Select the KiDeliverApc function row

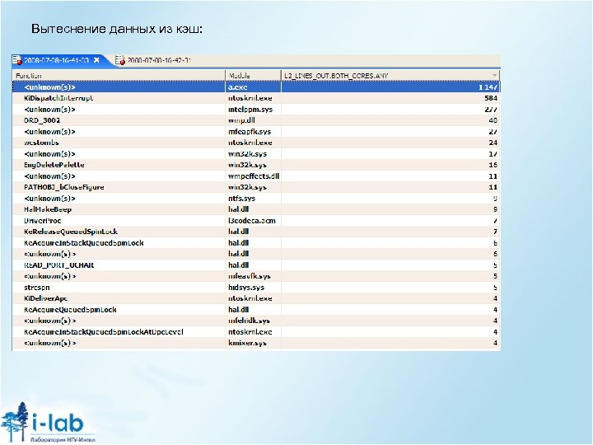(256, 298)
